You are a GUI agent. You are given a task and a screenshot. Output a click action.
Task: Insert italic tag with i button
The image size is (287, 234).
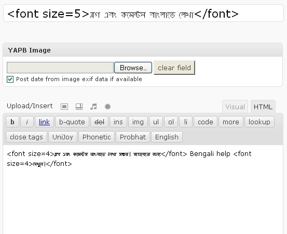pyautogui.click(x=27, y=122)
